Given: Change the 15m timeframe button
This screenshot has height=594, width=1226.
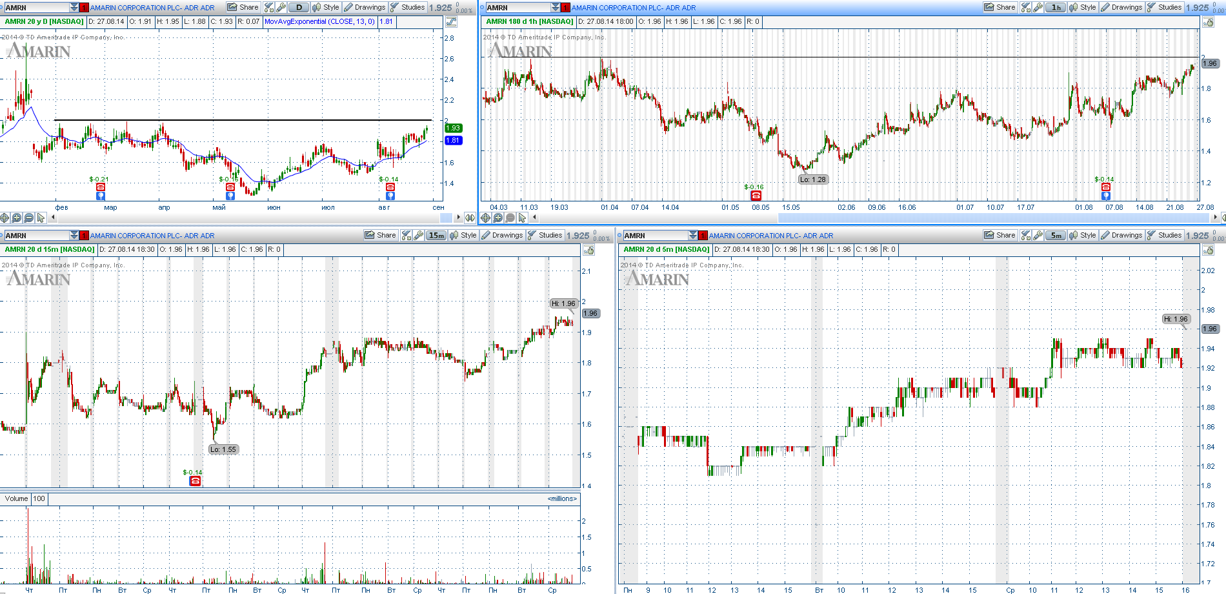Looking at the screenshot, I should (x=436, y=235).
